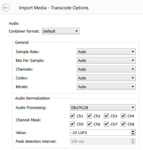This screenshot has width=143, height=150.
Task: Click the Peak detection interval field
Action: click(x=103, y=141)
